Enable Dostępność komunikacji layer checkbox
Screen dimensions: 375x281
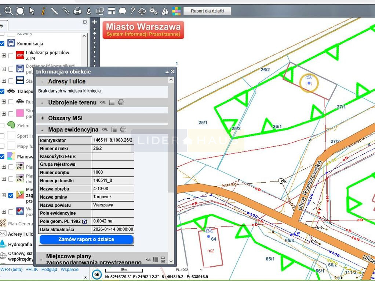pyautogui.click(x=11, y=69)
